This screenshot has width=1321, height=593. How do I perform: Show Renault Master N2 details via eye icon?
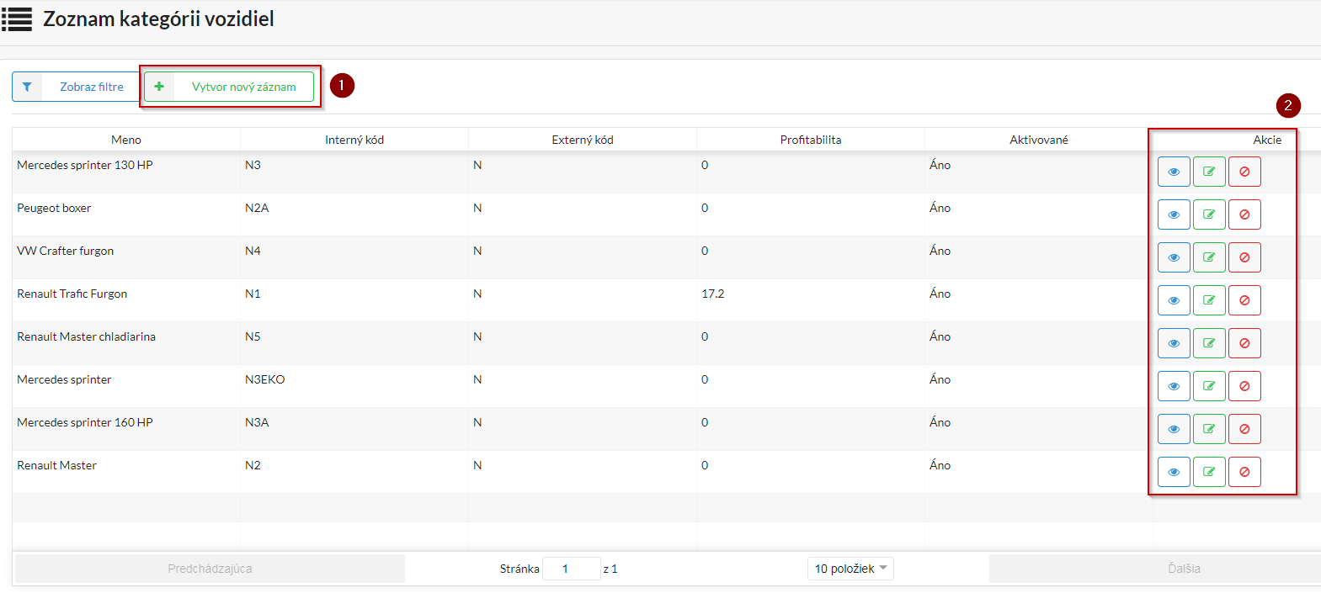(1174, 472)
